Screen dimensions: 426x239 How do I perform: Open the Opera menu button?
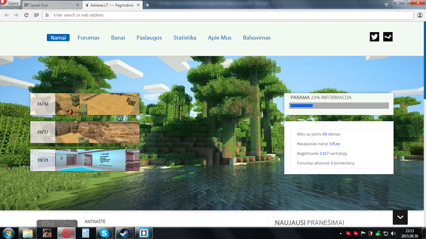tap(10, 3)
